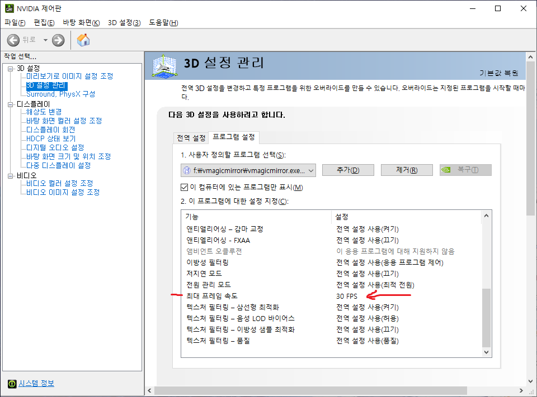
Task: Select 비디오 컬러 설정 조정 tree item
Action: click(60, 183)
